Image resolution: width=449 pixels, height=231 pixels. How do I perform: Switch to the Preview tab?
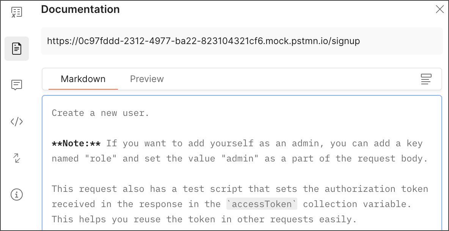[x=147, y=79]
